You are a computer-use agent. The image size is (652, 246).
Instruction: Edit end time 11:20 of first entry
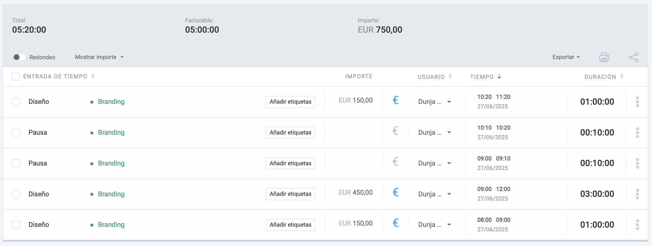pyautogui.click(x=503, y=97)
